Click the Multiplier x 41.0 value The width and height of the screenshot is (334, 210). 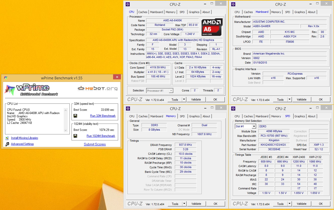(158, 72)
